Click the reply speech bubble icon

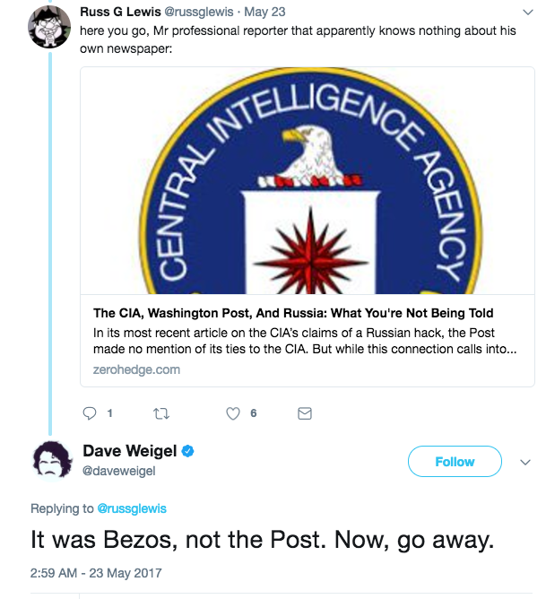90,413
